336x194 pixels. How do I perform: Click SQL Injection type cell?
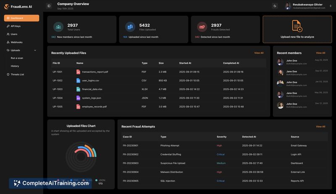[x=168, y=181]
